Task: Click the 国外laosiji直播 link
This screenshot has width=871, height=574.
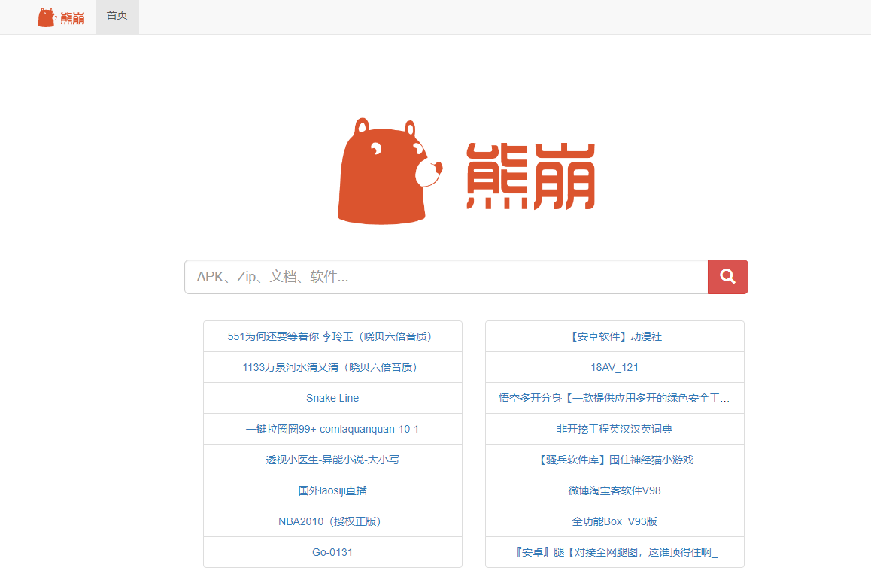Action: click(x=332, y=490)
